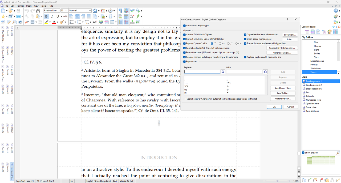Screen dimensions: 341x183
Task: Click the Control Board palette icon
Action: [330, 32]
